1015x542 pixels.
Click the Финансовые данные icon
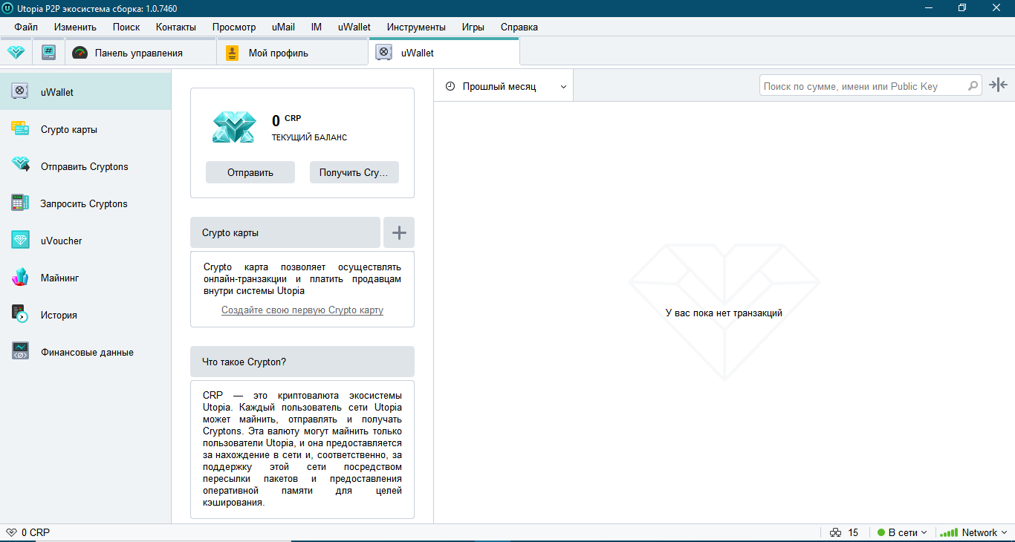tap(20, 351)
